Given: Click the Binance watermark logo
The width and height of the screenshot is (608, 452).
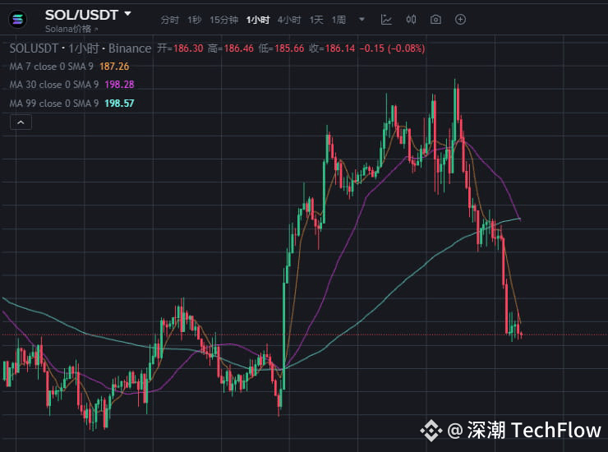Looking at the screenshot, I should (x=431, y=431).
